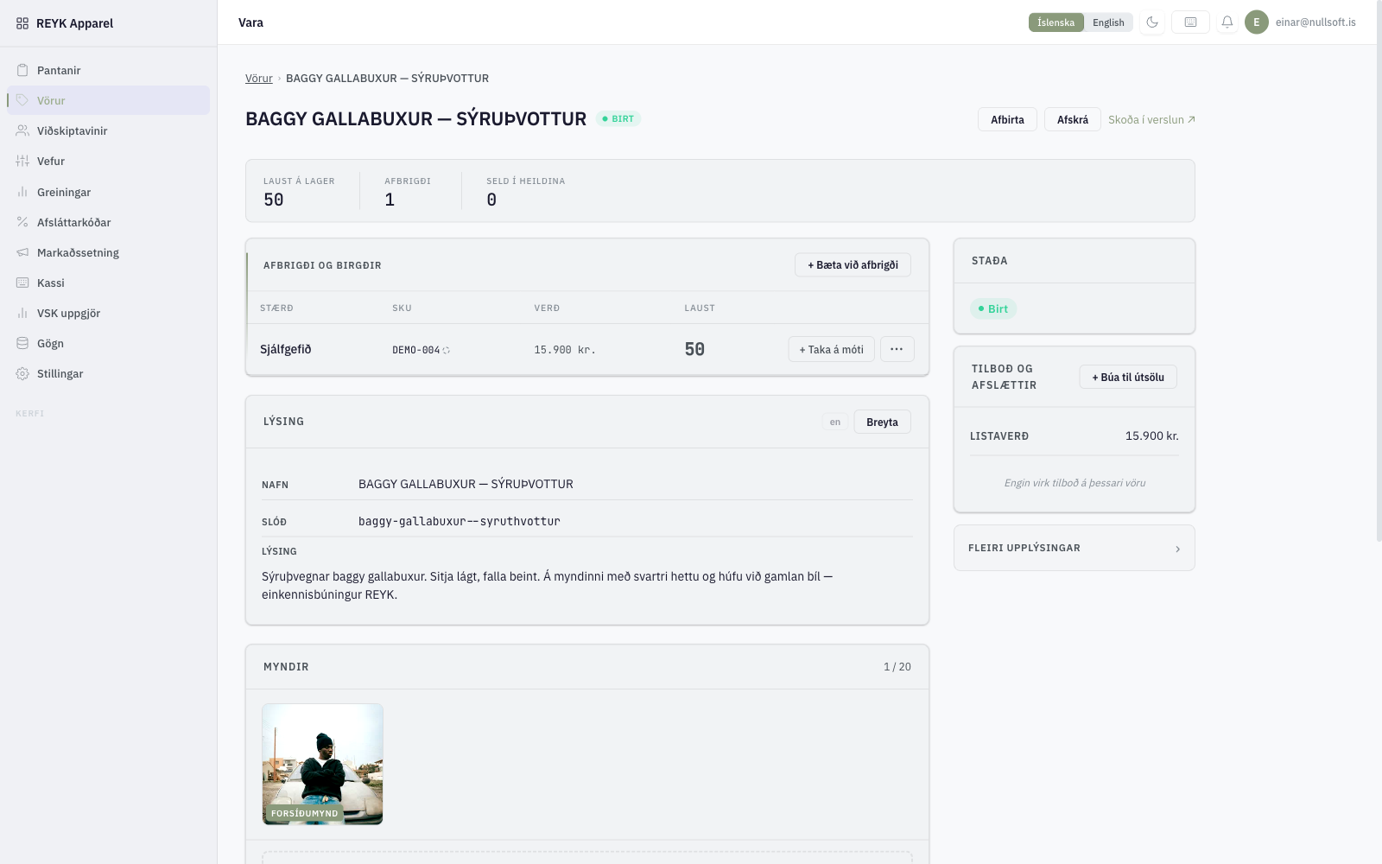The height and width of the screenshot is (864, 1382).
Task: Click the slug baggy-gallabuxur--syruthvottur
Action: [460, 521]
